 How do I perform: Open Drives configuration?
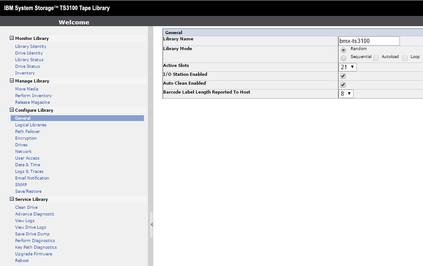tap(21, 145)
